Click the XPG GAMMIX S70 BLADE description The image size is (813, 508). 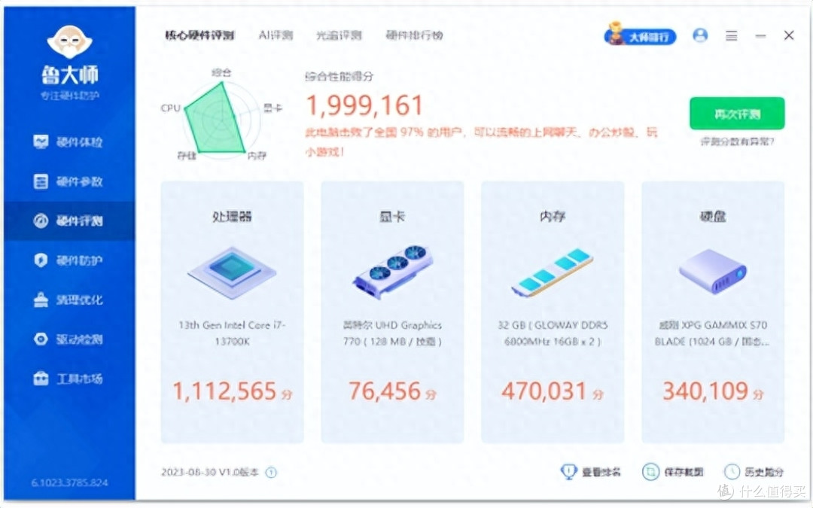tap(713, 333)
